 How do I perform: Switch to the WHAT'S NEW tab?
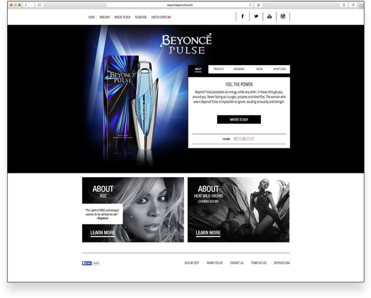tap(280, 69)
